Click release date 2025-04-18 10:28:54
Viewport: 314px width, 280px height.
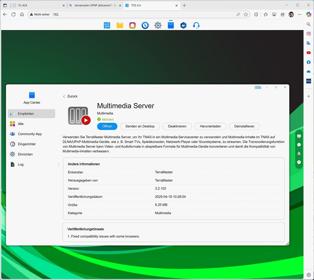click(170, 197)
